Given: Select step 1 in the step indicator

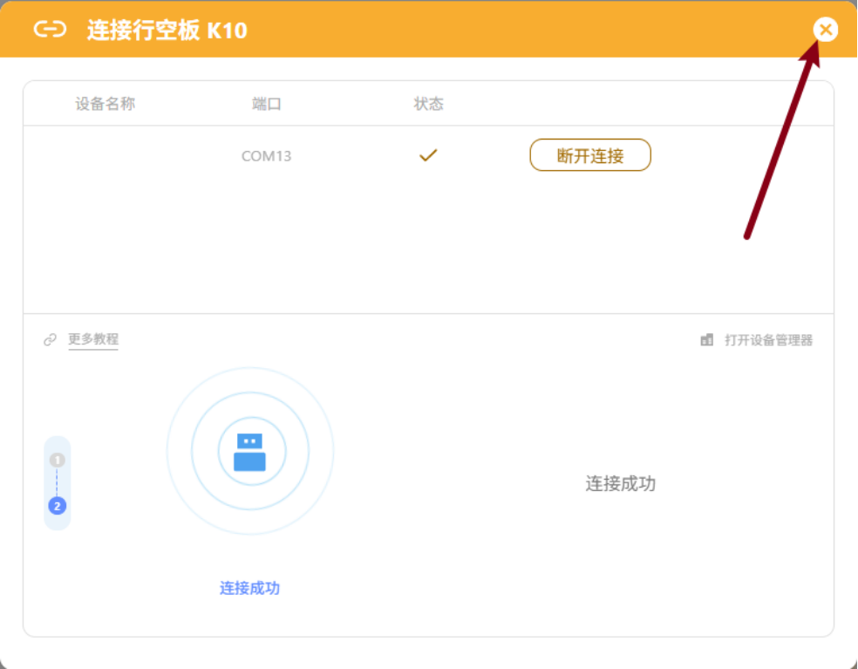Looking at the screenshot, I should tap(58, 460).
